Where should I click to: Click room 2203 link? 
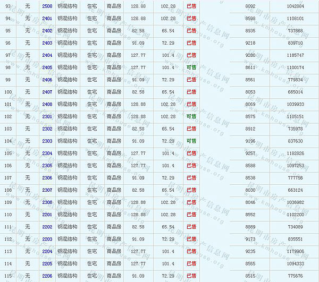[x=47, y=239]
